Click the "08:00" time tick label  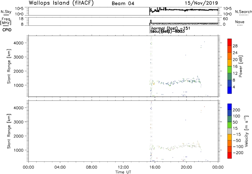point(92,167)
